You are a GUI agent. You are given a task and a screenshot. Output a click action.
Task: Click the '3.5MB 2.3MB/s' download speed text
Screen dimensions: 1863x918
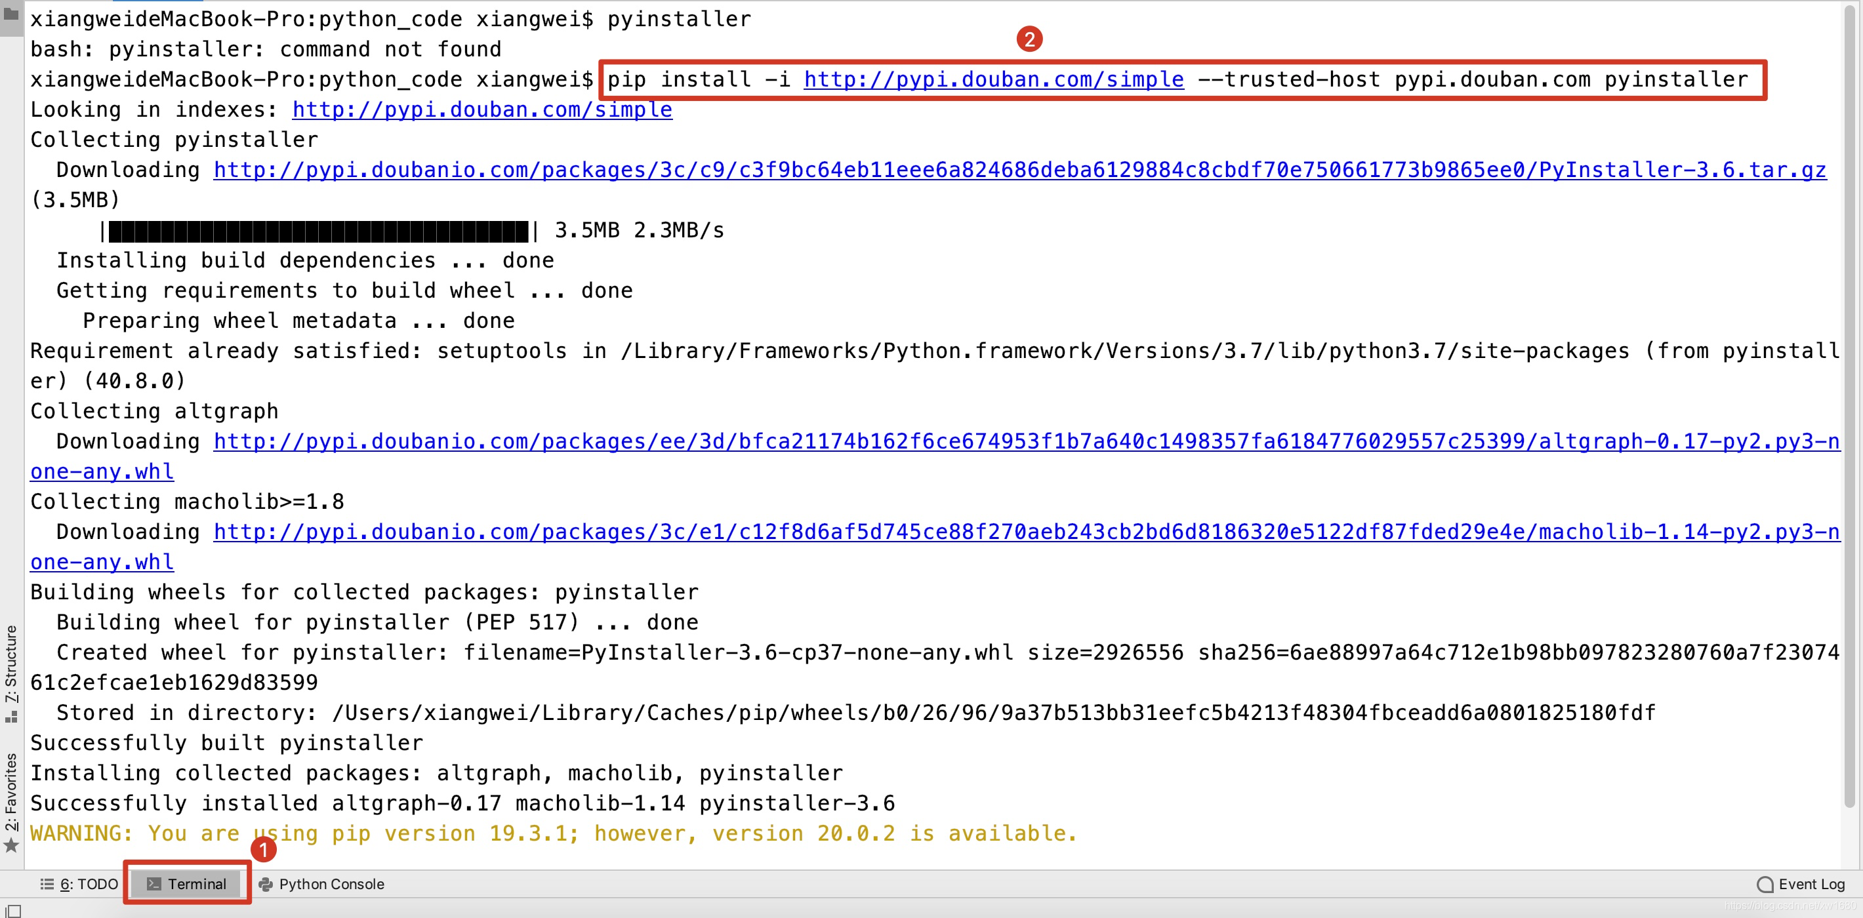[x=640, y=231]
